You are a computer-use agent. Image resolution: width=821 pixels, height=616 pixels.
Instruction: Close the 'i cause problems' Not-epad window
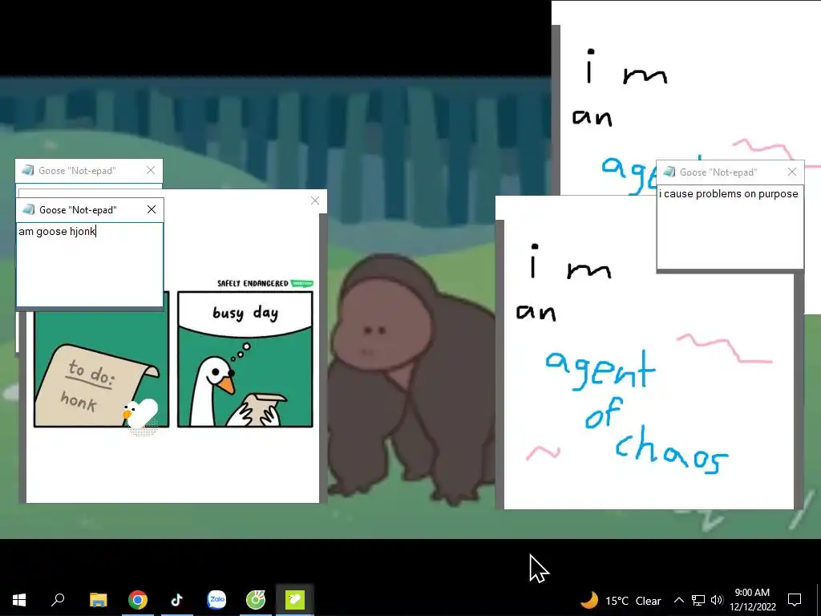point(791,172)
